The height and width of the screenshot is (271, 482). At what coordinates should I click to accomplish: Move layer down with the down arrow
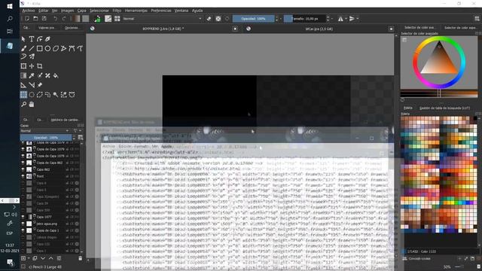43,258
